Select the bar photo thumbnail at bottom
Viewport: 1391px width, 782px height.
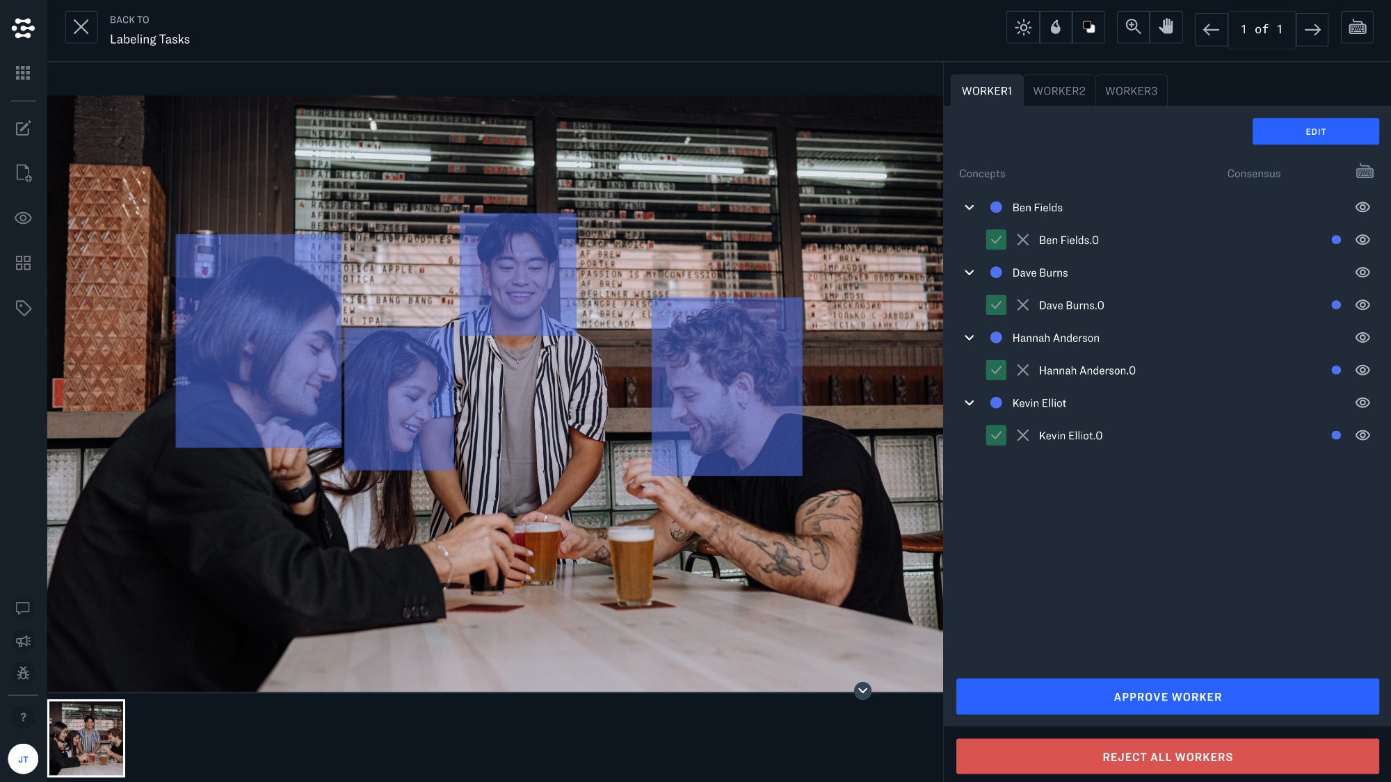[x=86, y=738]
